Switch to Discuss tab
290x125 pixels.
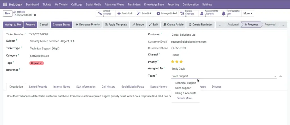tap(217, 87)
